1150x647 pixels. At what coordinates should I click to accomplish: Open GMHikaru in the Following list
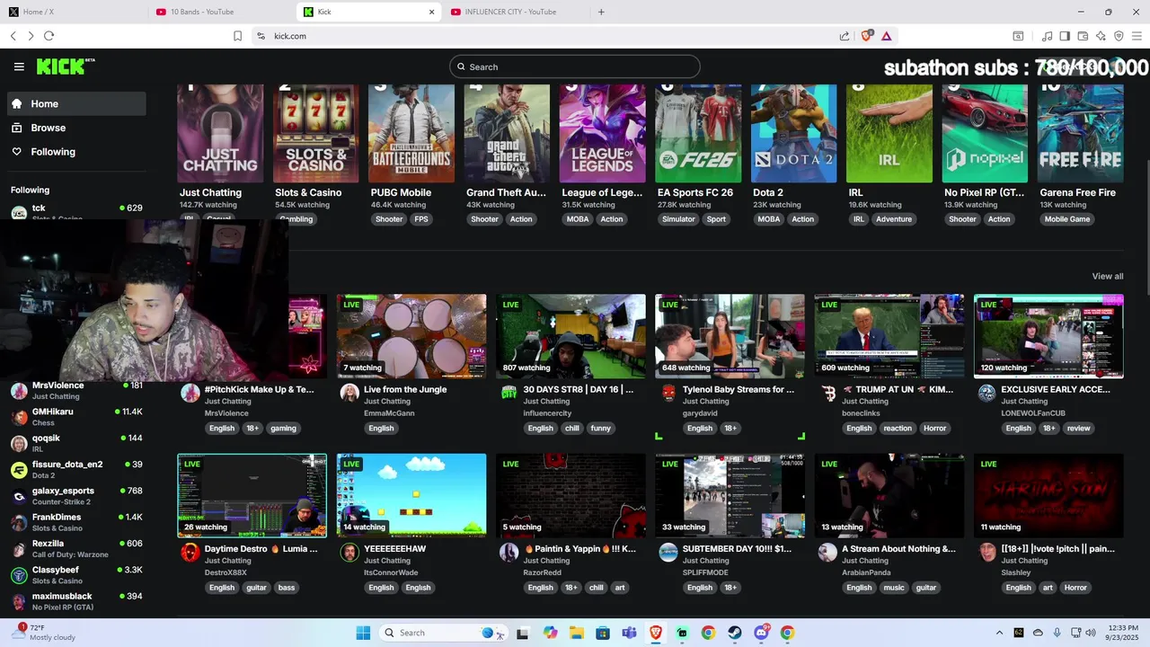(77, 417)
